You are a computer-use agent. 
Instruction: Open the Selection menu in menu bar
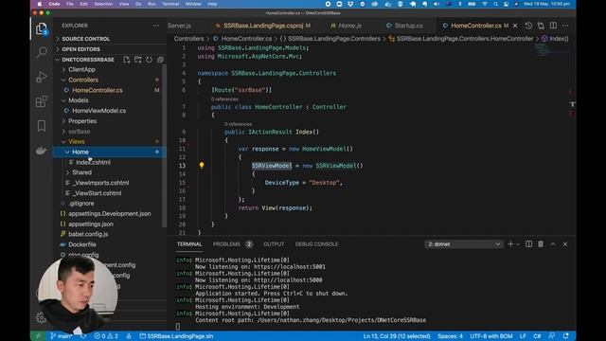point(103,4)
